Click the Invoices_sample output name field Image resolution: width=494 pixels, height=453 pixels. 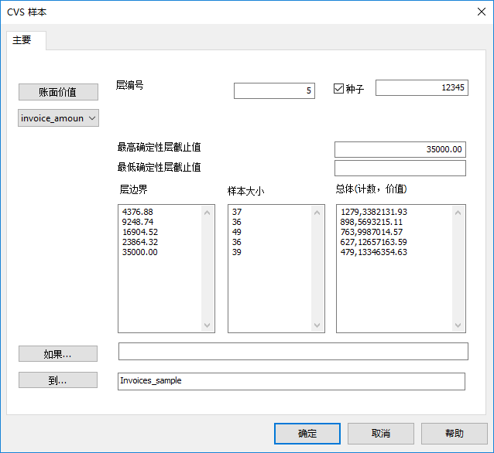coord(291,381)
